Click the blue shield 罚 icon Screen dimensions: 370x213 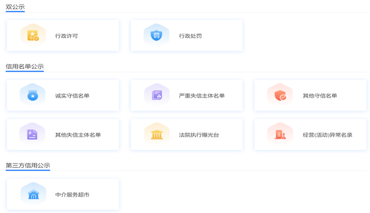pos(157,36)
